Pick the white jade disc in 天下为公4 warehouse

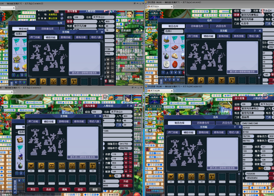click(x=166, y=64)
